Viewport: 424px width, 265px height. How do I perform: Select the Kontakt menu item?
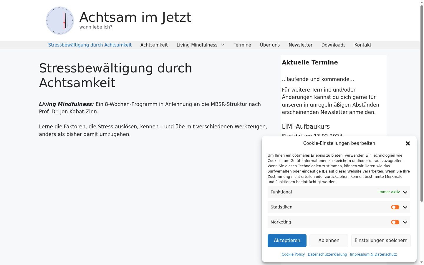[363, 45]
